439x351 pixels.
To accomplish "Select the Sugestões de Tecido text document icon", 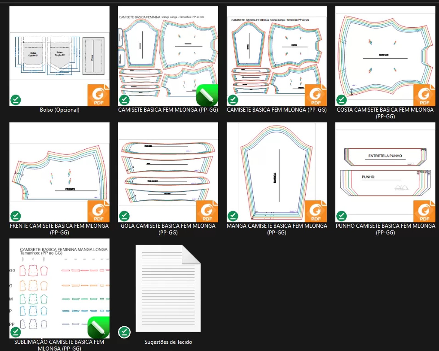I will click(x=168, y=288).
